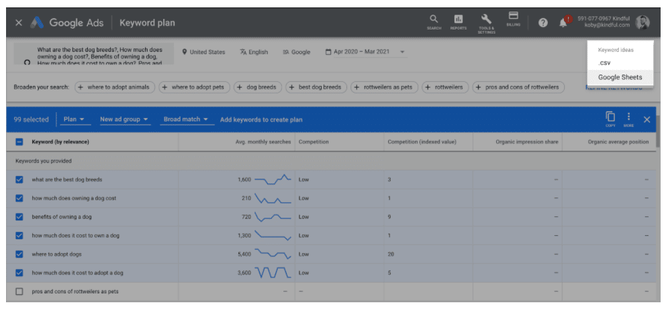Uncheck 'how much does it cost to own a dog'
The height and width of the screenshot is (309, 666).
coord(19,236)
